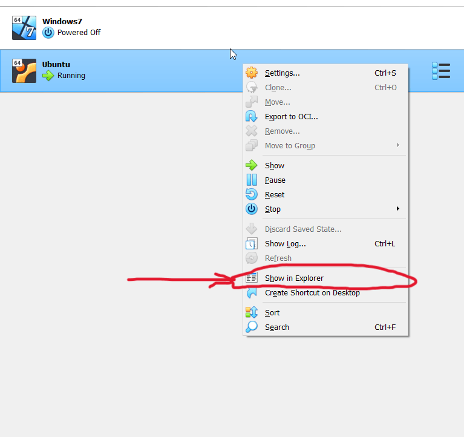
Task: Open Settings from the context menu
Action: pos(325,73)
